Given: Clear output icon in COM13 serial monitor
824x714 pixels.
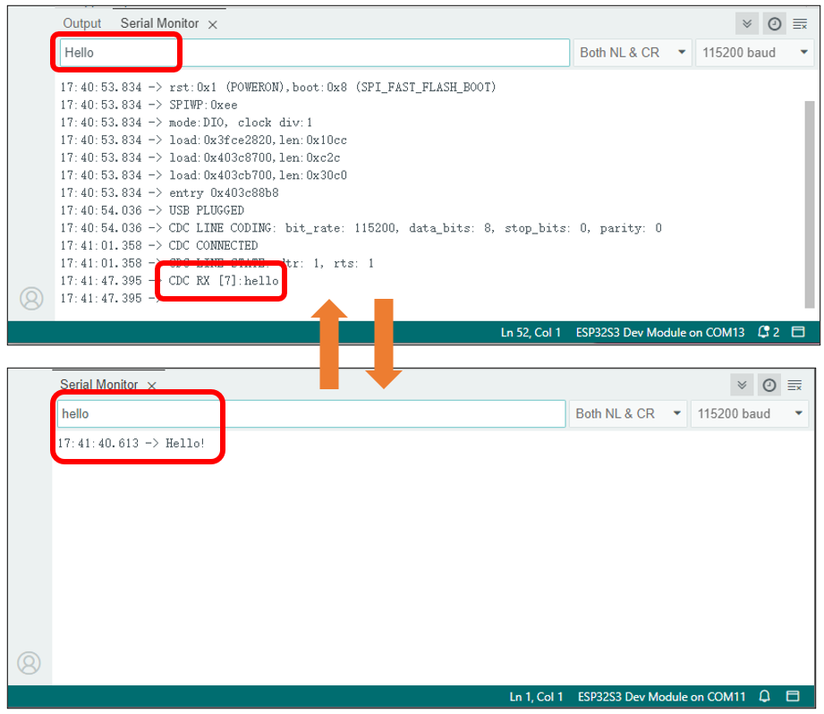Looking at the screenshot, I should 800,23.
